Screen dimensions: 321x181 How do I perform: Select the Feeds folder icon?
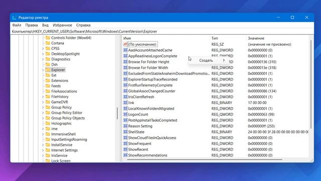pos(48,86)
